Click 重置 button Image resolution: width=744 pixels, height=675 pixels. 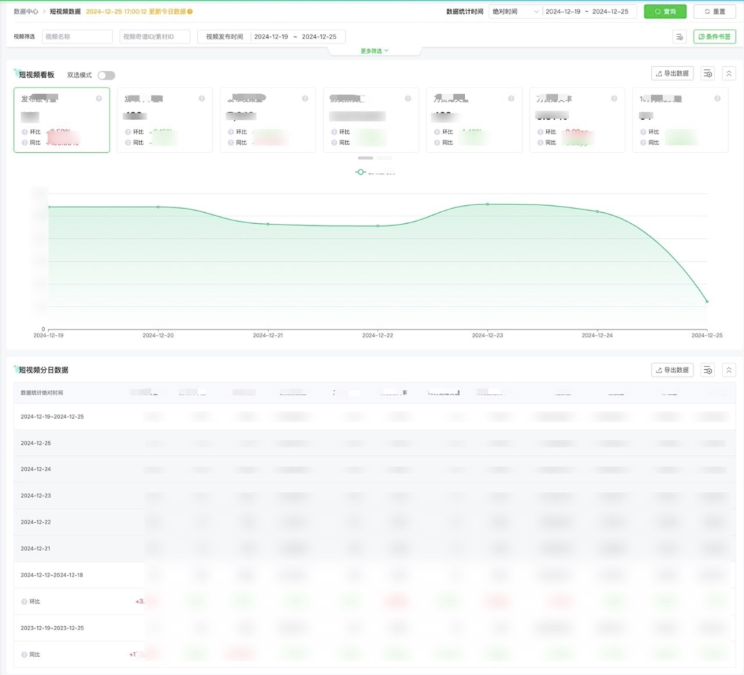tap(714, 12)
